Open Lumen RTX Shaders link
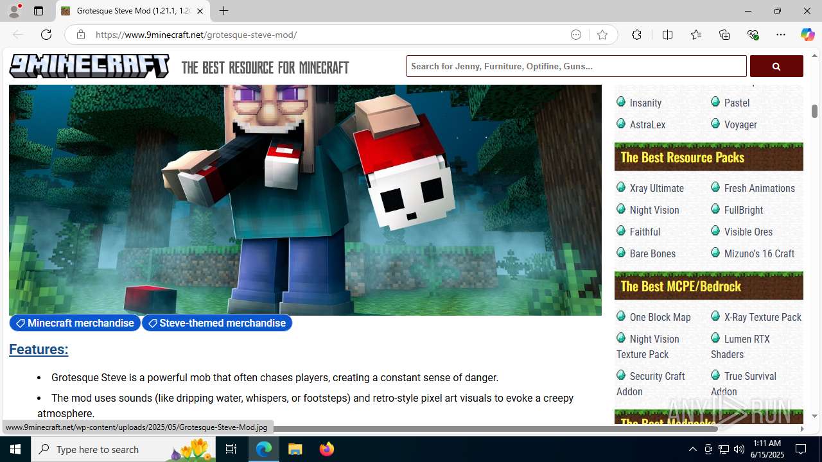 [740, 346]
